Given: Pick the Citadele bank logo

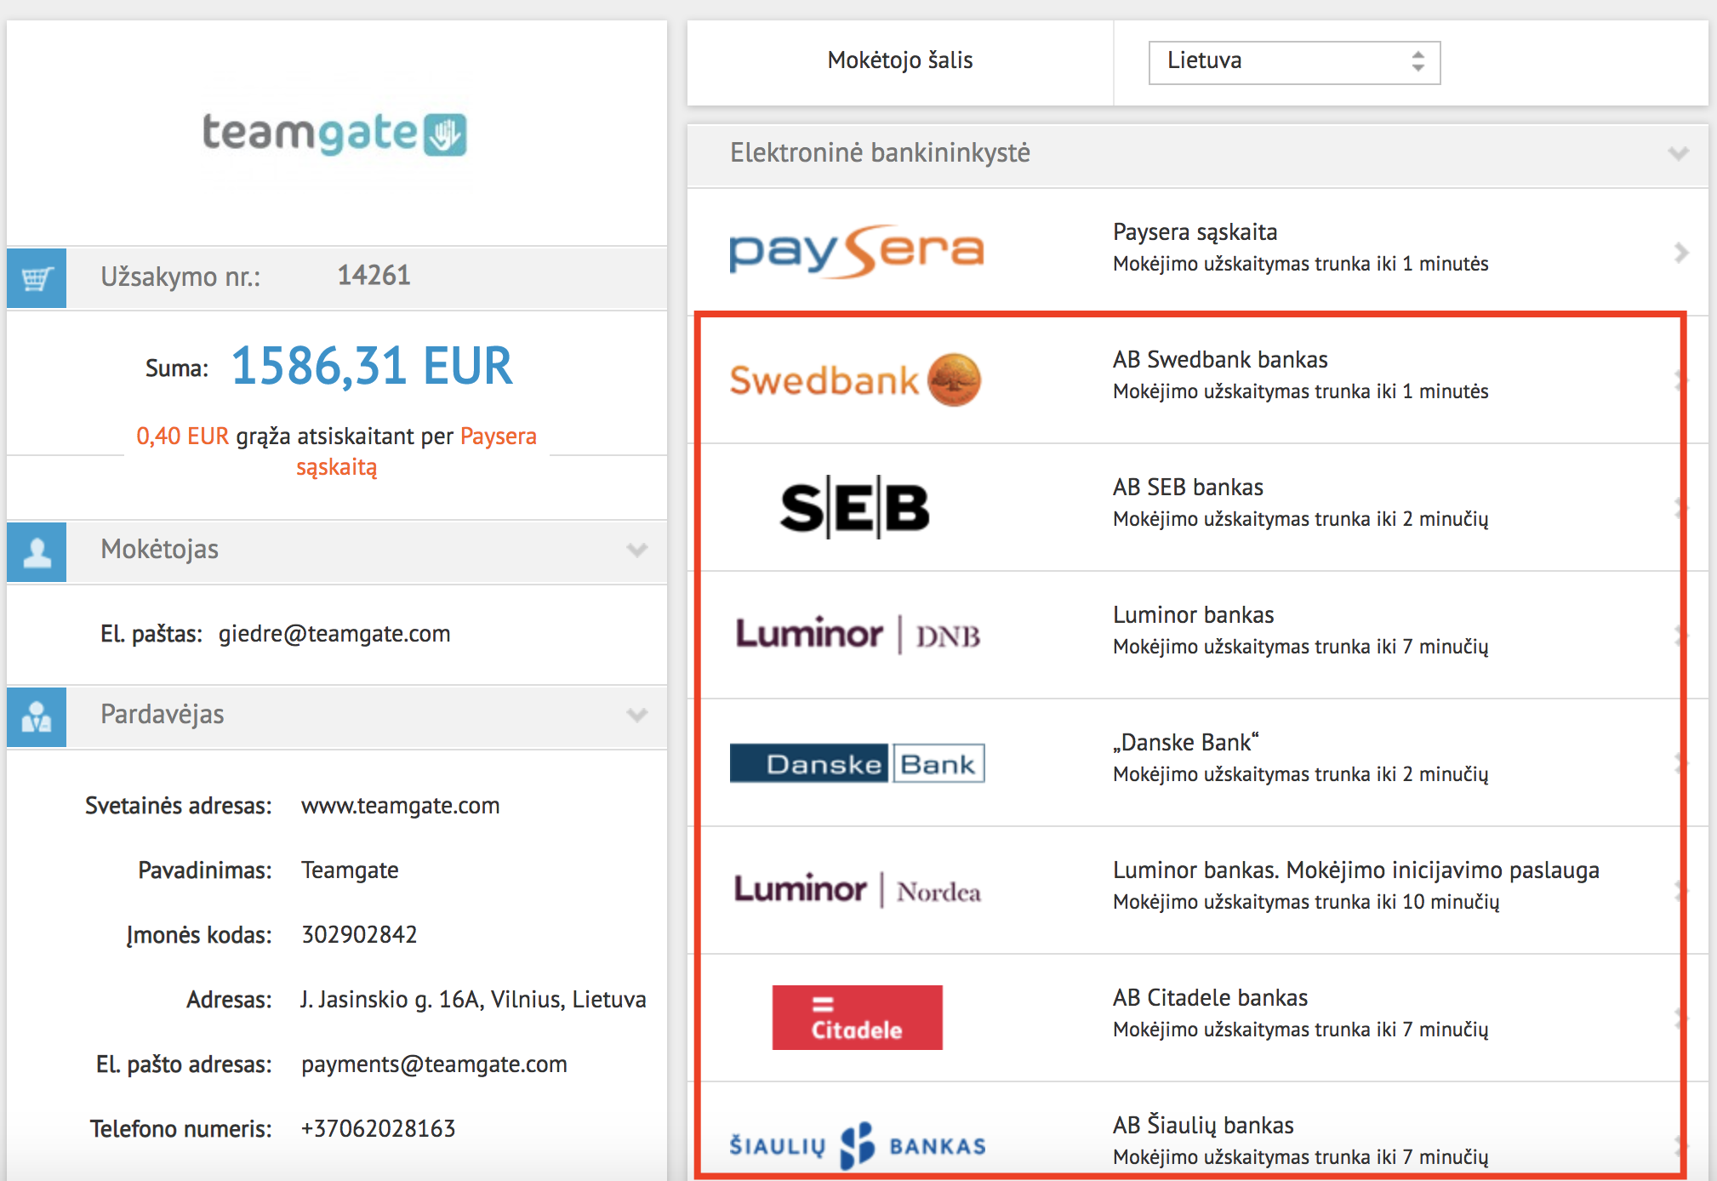Looking at the screenshot, I should pyautogui.click(x=858, y=1018).
